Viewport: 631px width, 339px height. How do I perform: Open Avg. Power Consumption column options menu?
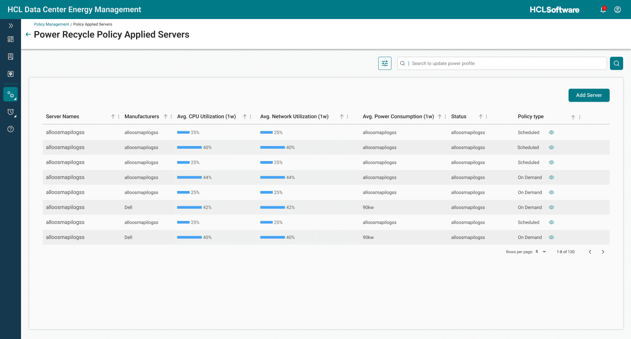(445, 117)
